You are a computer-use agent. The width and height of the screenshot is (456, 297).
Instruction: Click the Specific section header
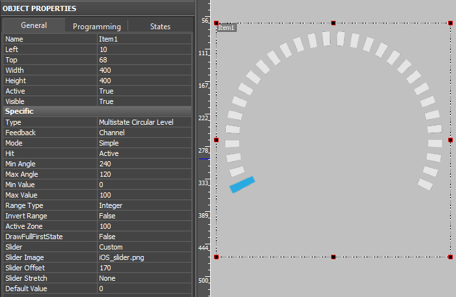click(97, 111)
